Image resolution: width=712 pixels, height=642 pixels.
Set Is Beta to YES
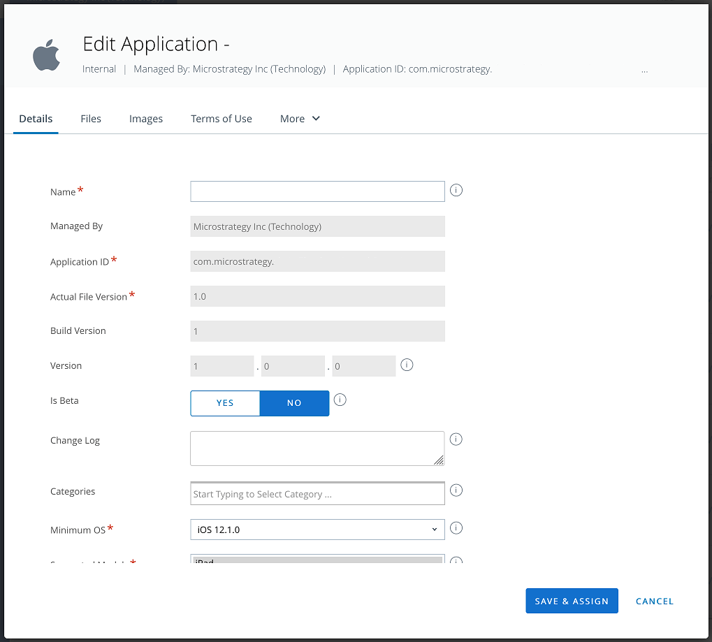225,403
